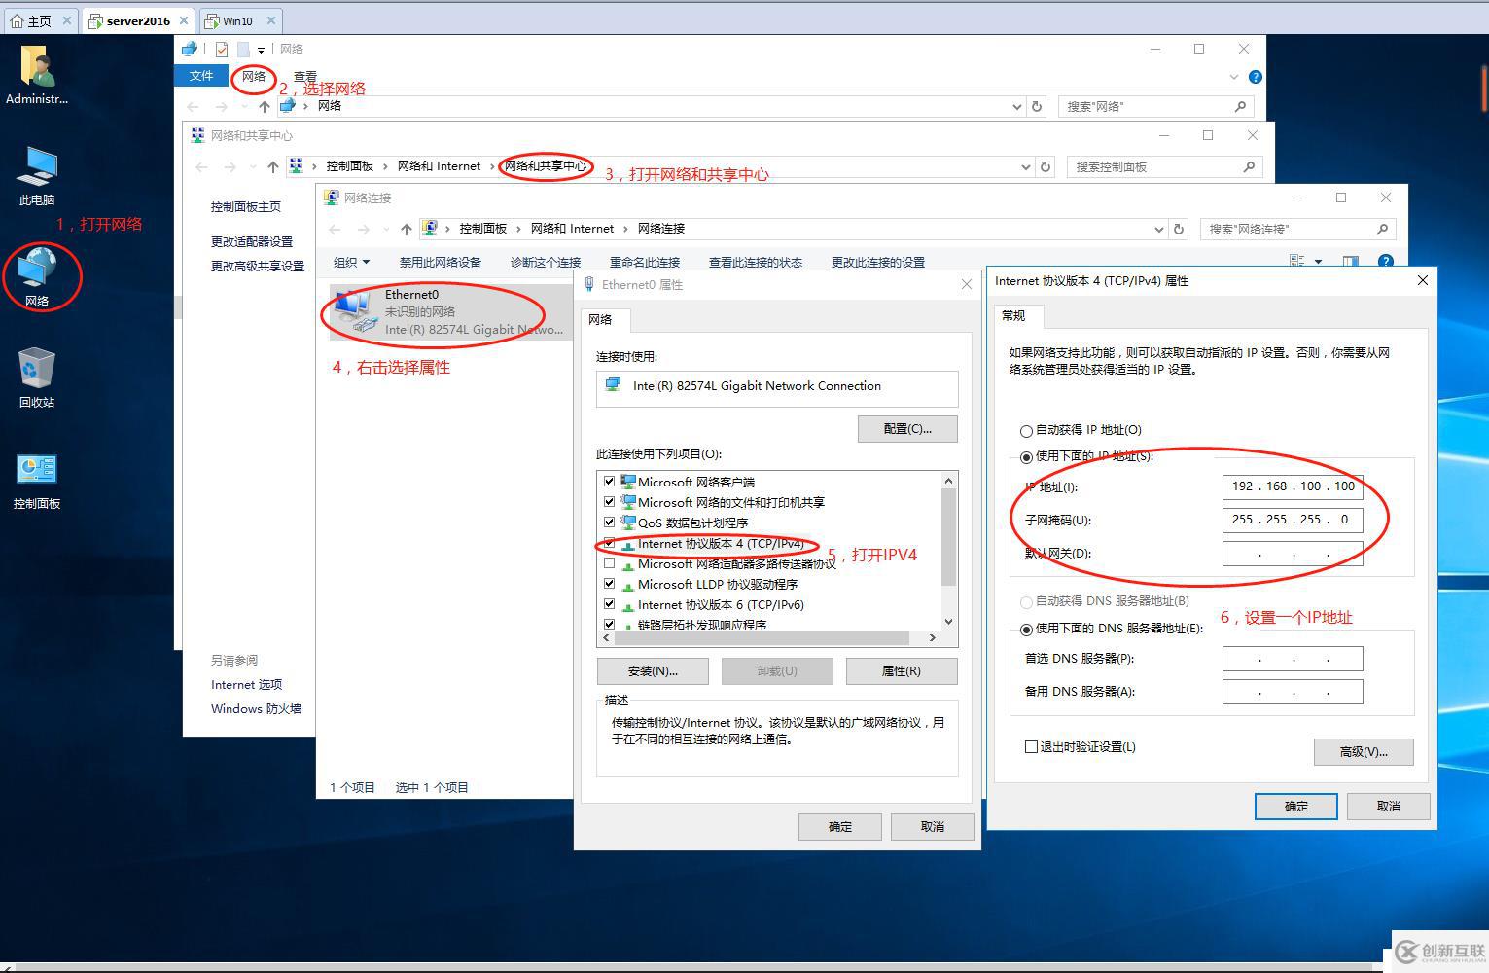The image size is (1489, 973).
Task: Click change view icon in 网络连接 toolbar
Action: 1296,261
